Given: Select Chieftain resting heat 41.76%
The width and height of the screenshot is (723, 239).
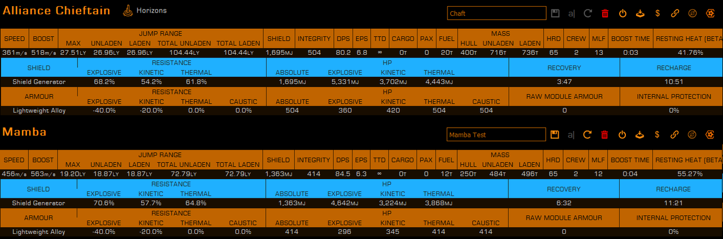Looking at the screenshot, I should click(x=690, y=53).
